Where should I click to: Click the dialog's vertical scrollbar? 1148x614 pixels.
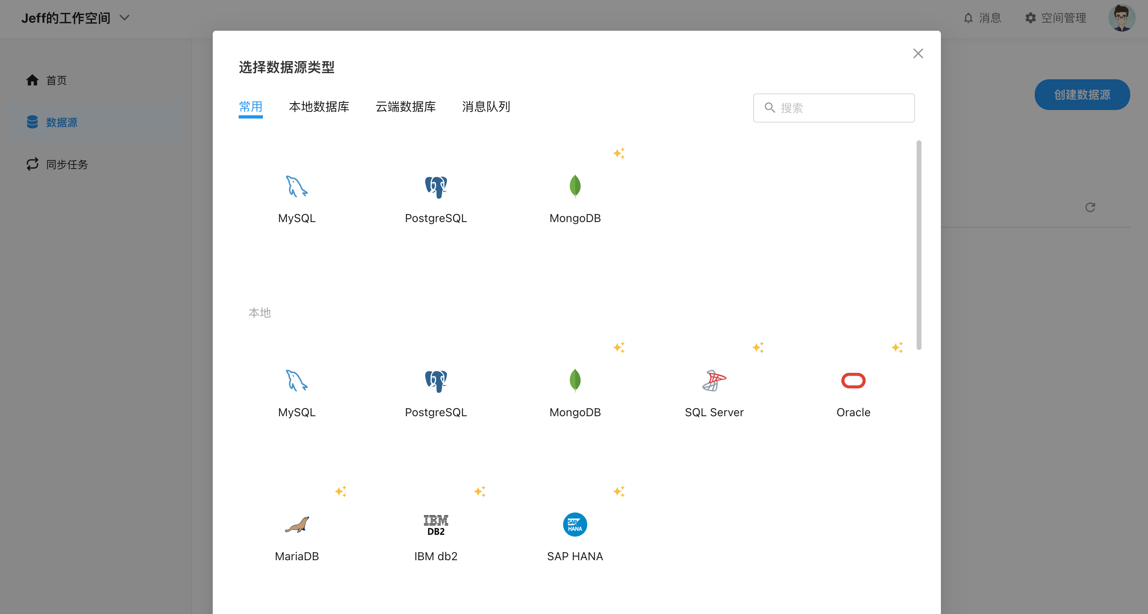pyautogui.click(x=919, y=245)
